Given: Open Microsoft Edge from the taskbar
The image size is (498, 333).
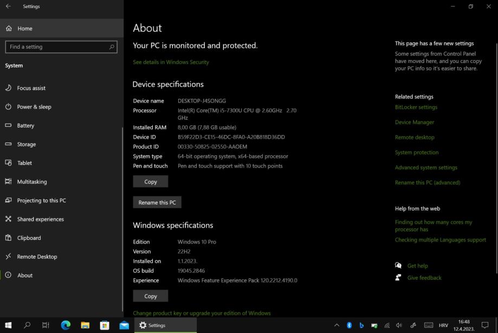Looking at the screenshot, I should (66, 325).
